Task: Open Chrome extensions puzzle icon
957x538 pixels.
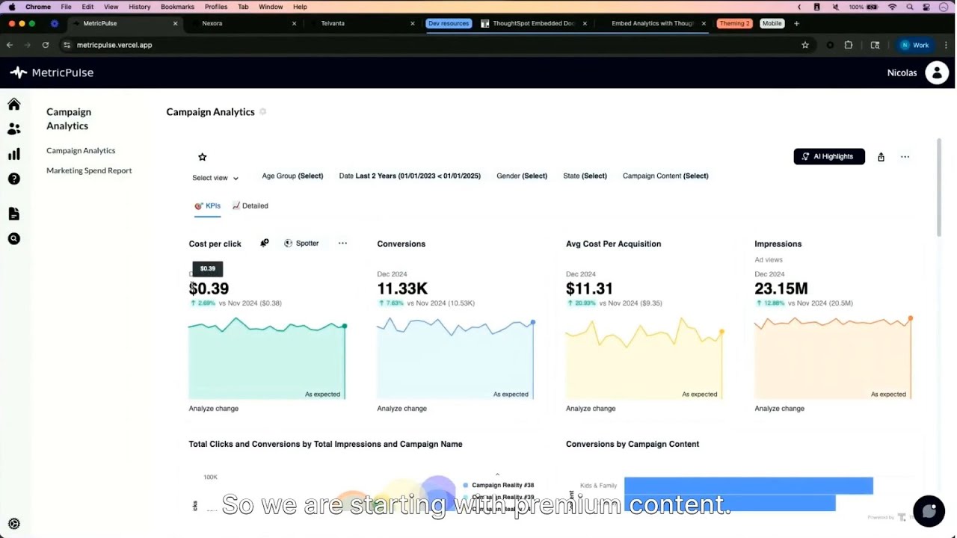Action: [x=849, y=45]
